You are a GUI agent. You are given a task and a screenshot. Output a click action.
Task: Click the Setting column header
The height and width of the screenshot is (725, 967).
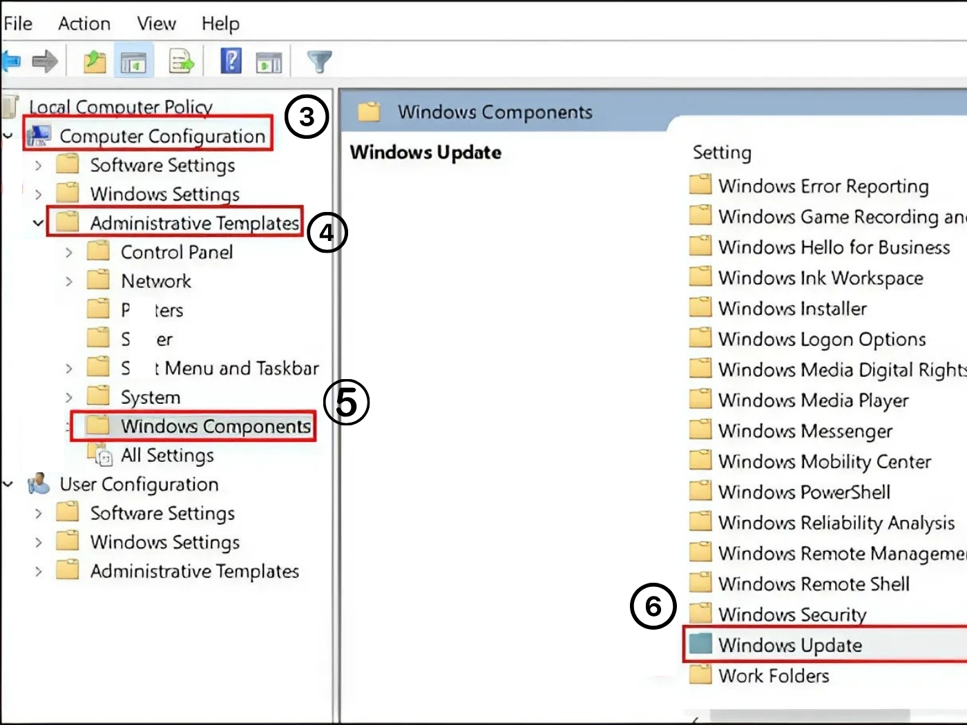(722, 152)
